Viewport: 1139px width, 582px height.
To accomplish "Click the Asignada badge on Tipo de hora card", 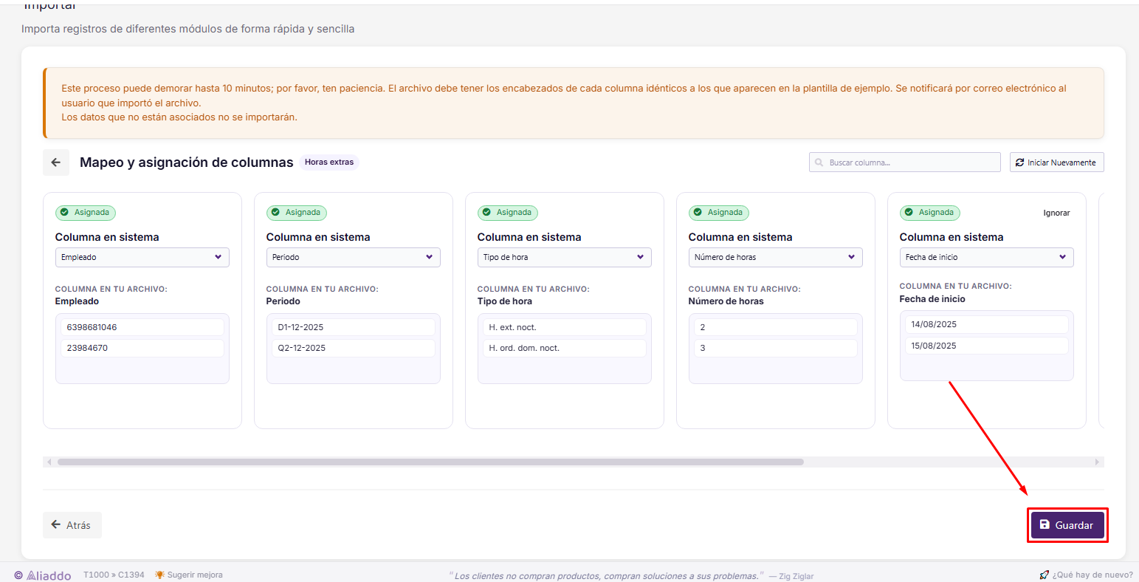I will point(508,213).
